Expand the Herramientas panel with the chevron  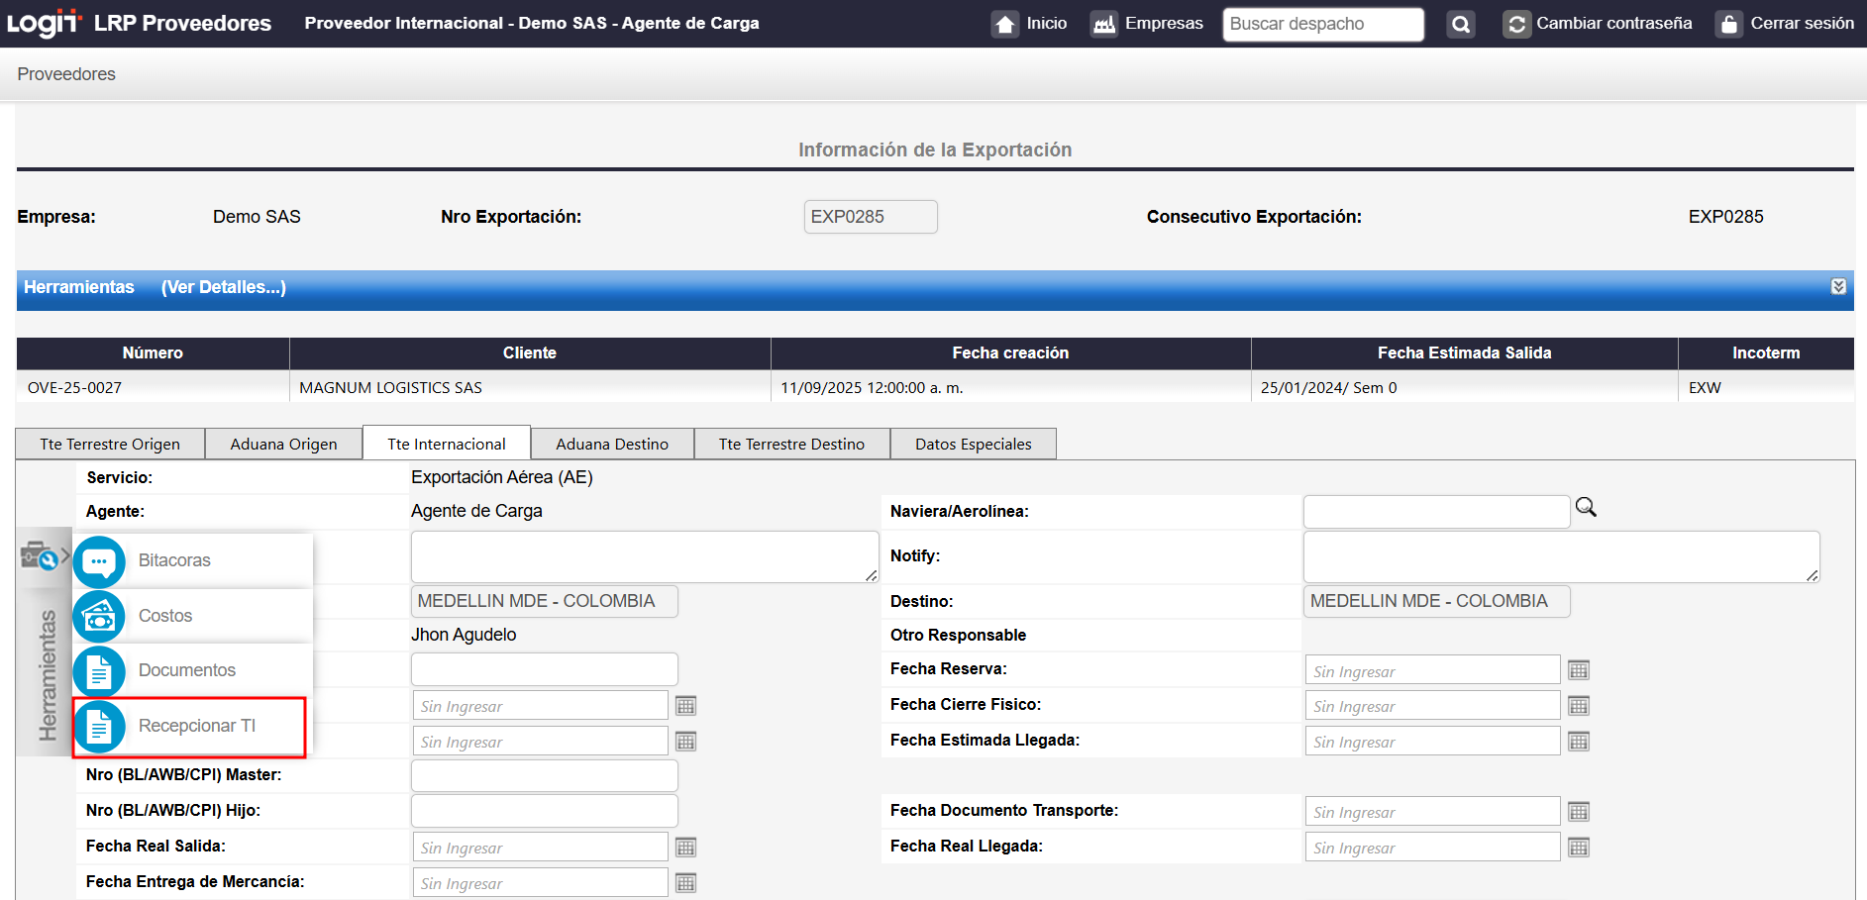(1838, 287)
